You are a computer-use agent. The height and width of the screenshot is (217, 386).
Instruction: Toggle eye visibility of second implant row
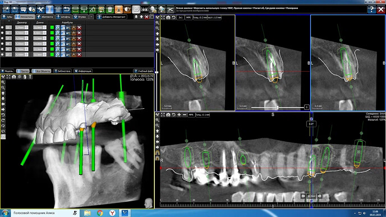(57, 33)
